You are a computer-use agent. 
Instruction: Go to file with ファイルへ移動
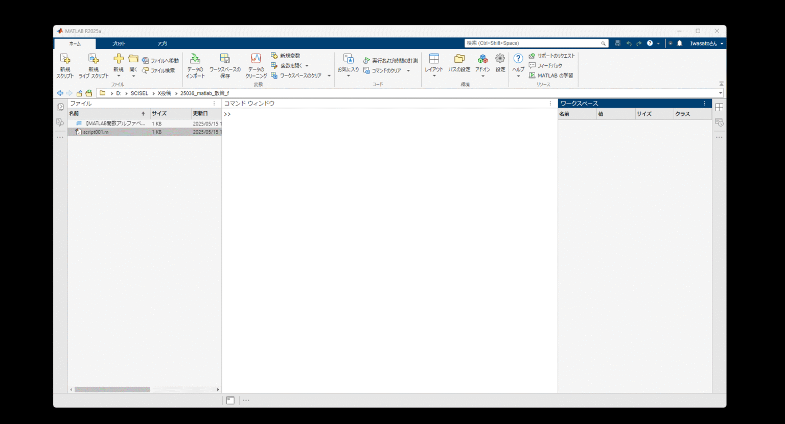161,60
